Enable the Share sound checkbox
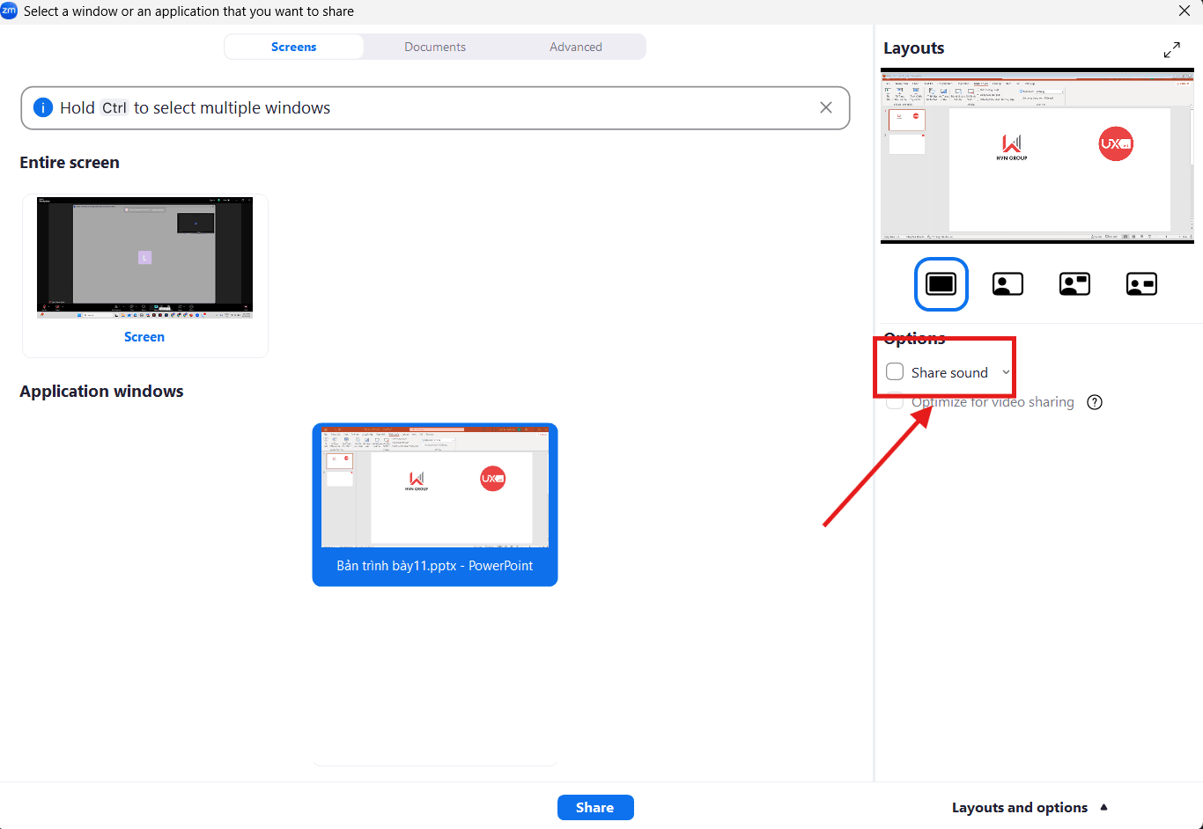This screenshot has height=829, width=1203. coord(894,371)
